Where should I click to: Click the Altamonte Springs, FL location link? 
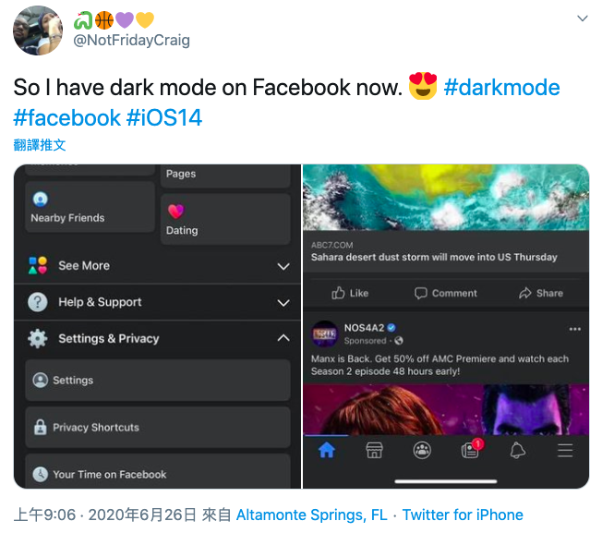click(x=312, y=515)
